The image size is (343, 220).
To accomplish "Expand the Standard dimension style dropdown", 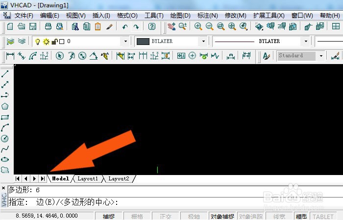I will pos(321,56).
